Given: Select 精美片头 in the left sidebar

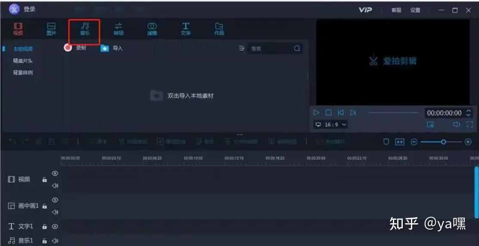Looking at the screenshot, I should click(x=23, y=61).
